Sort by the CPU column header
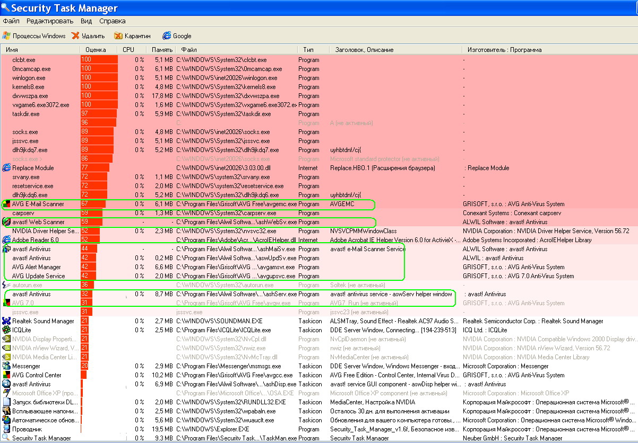 click(132, 50)
